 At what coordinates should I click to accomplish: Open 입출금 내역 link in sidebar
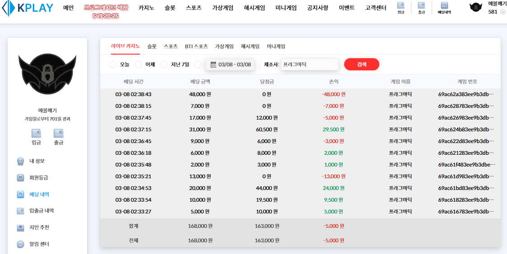point(41,211)
